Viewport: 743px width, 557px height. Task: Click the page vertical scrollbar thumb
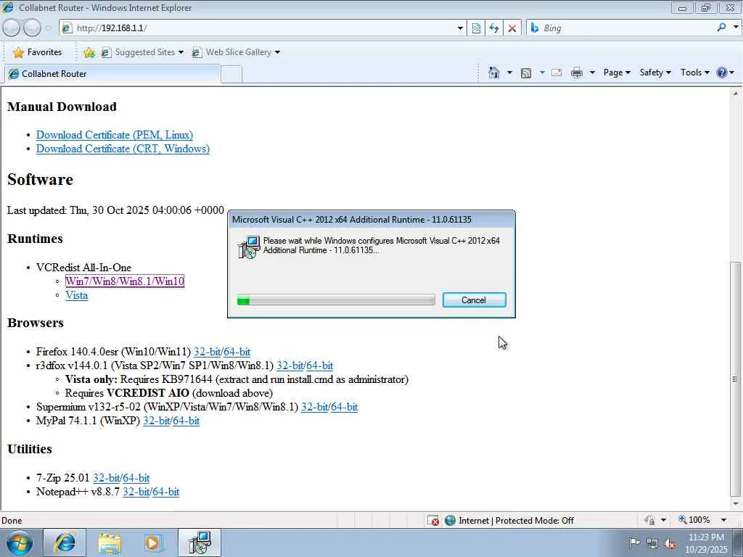click(x=735, y=378)
